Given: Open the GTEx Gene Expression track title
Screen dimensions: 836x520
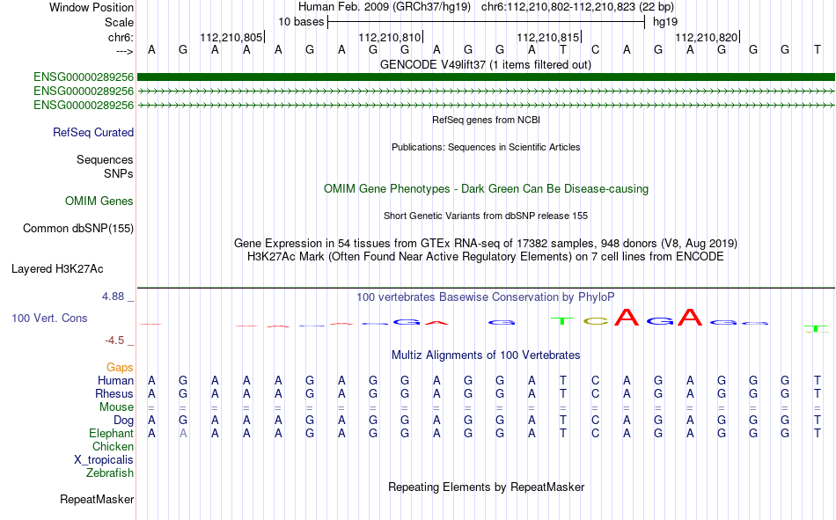Looking at the screenshot, I should coord(486,243).
